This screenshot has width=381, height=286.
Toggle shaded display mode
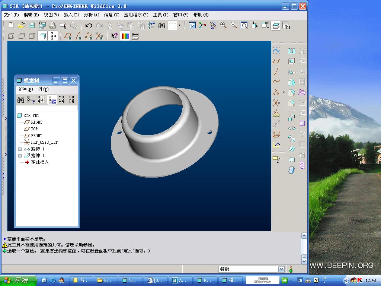42,36
